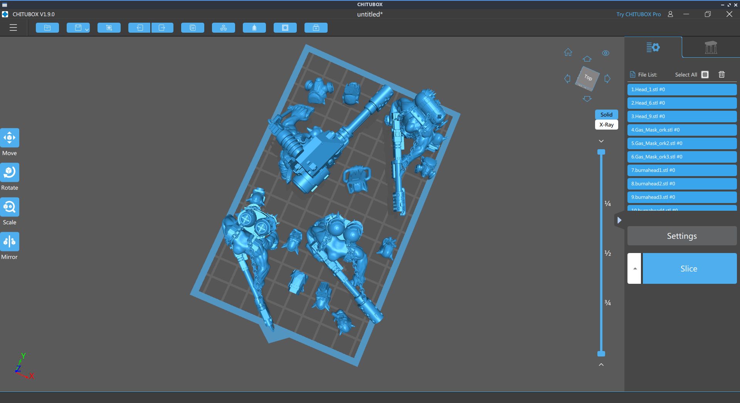The height and width of the screenshot is (403, 740).
Task: Click the Auto Layout cubes icon
Action: coord(224,28)
